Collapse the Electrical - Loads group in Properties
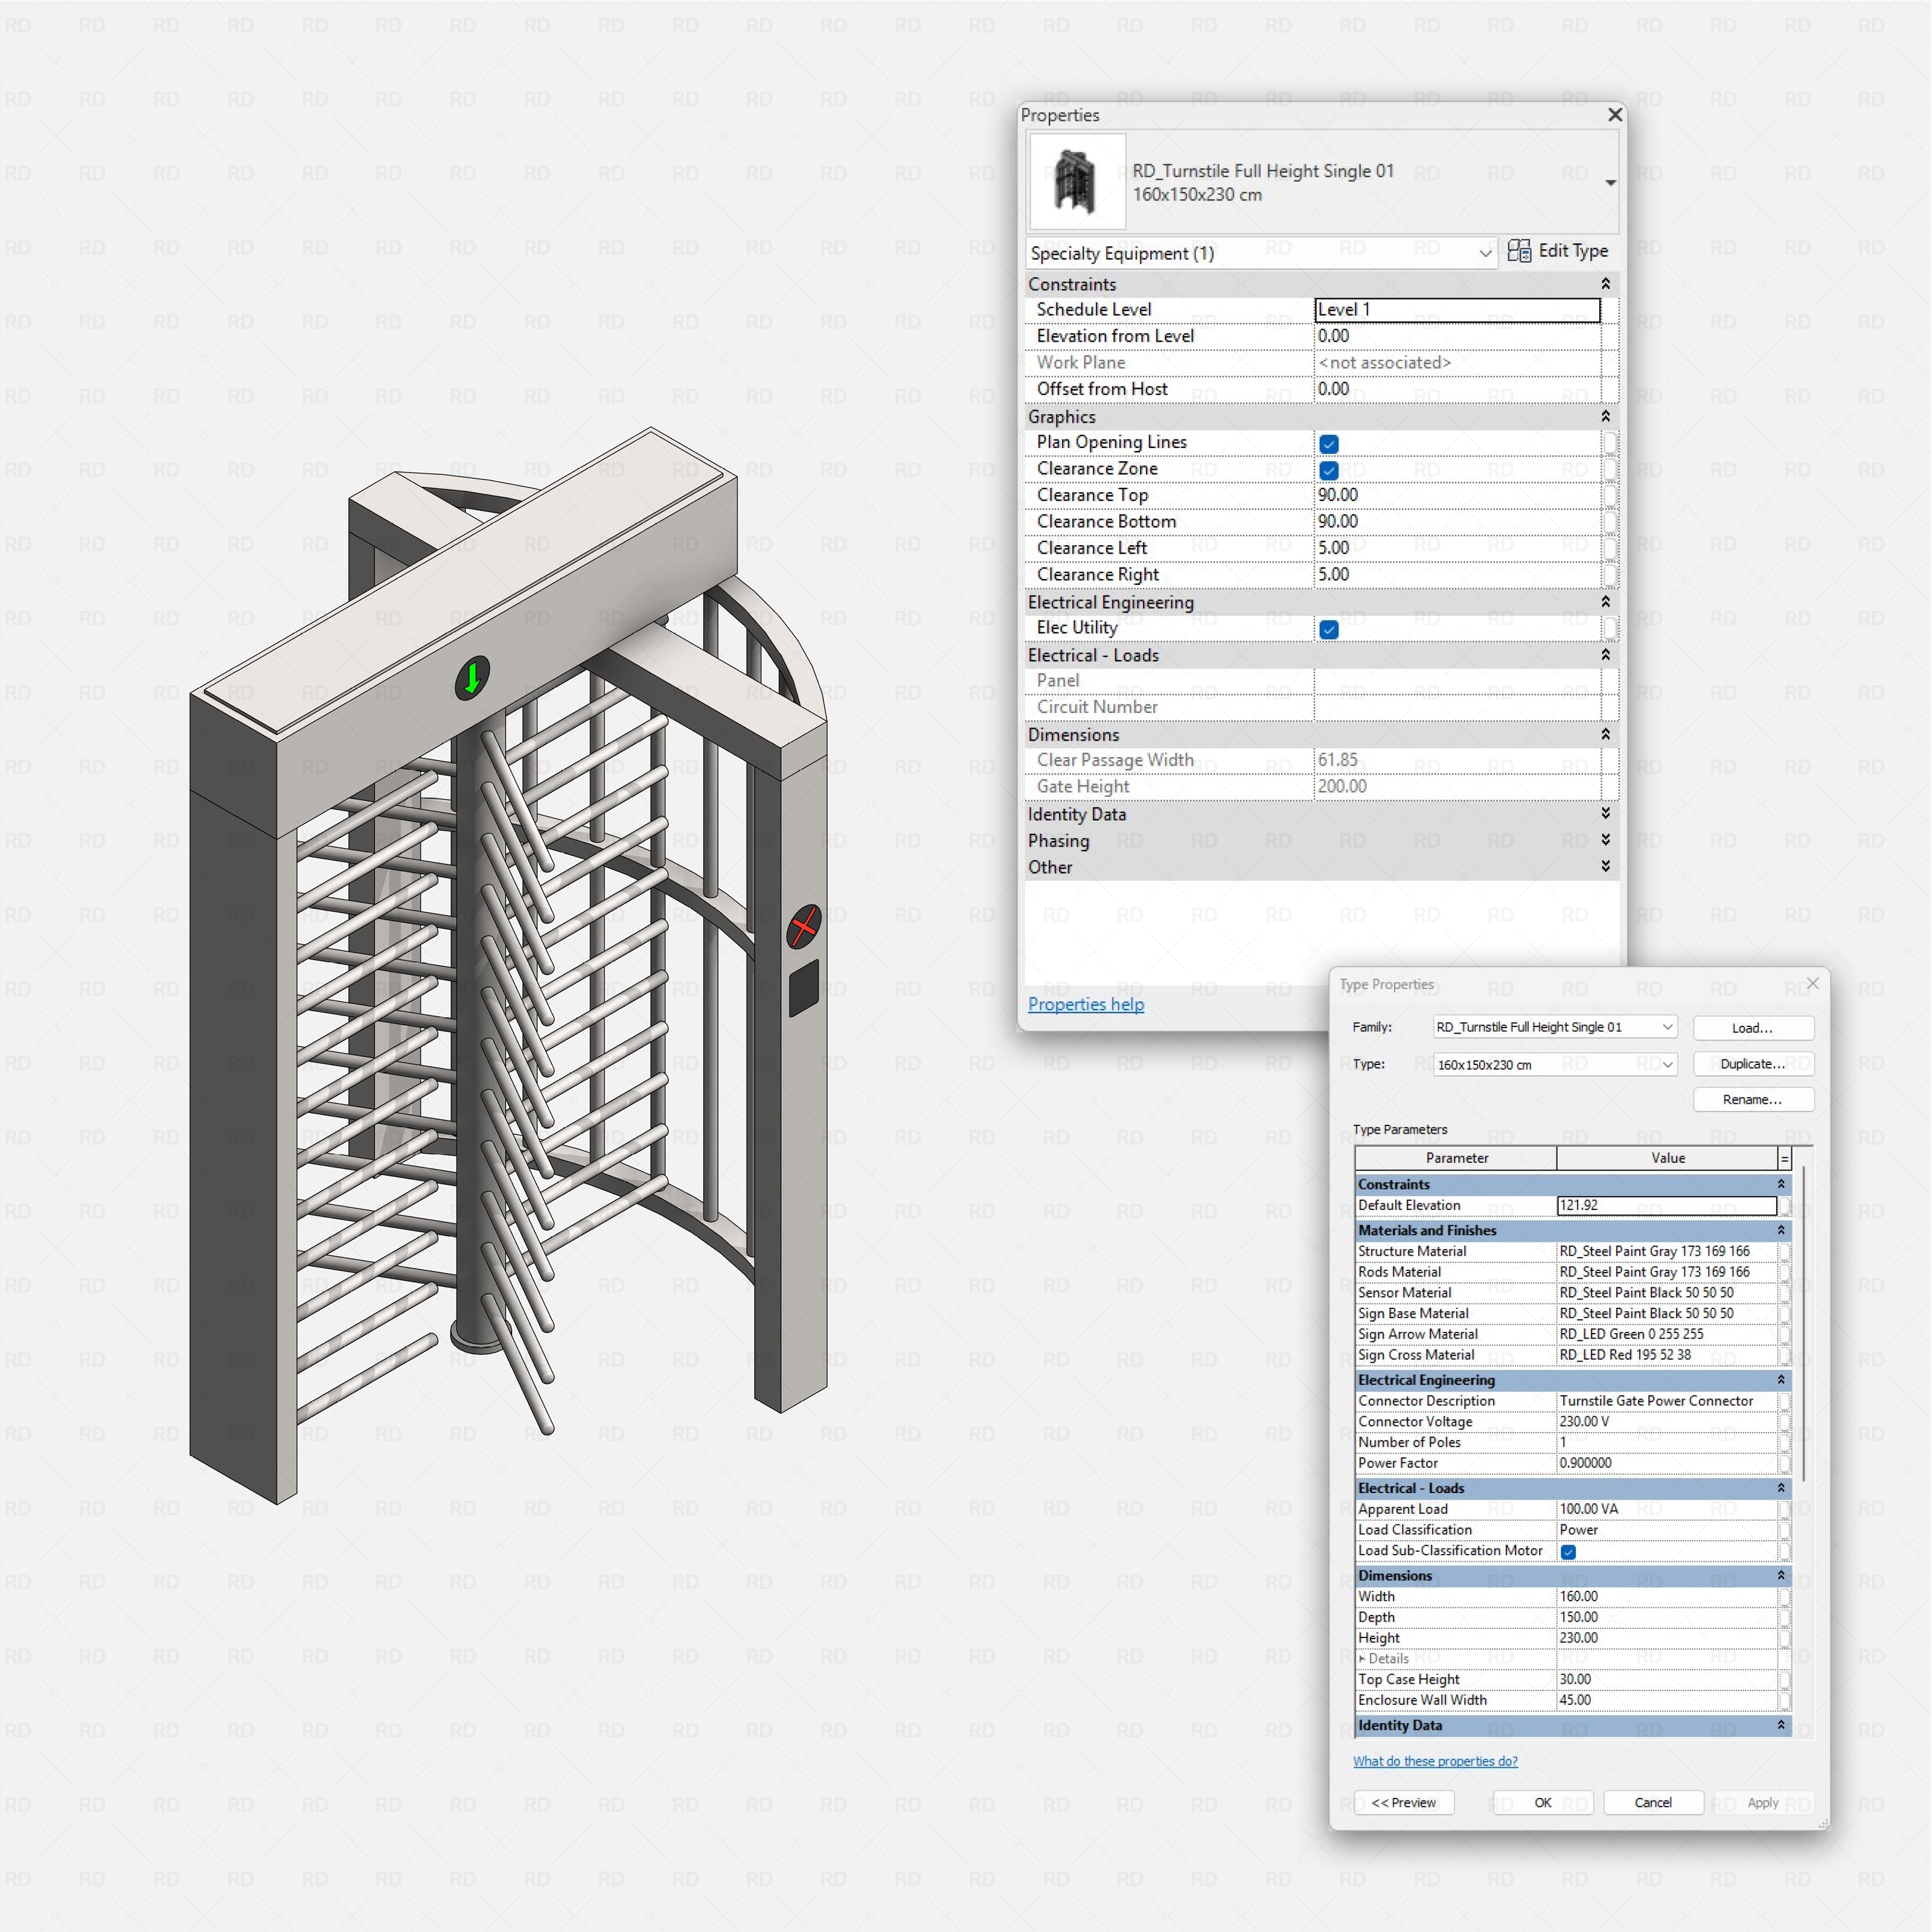 click(1605, 655)
